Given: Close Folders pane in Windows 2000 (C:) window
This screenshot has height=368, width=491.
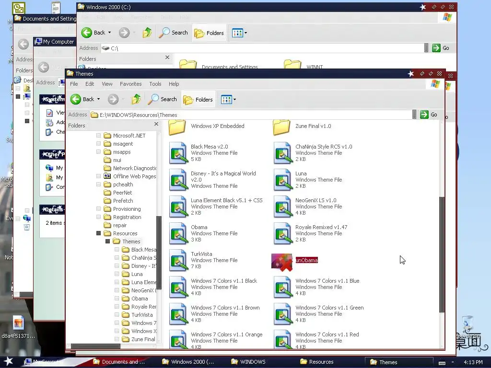Looking at the screenshot, I should pyautogui.click(x=167, y=57).
